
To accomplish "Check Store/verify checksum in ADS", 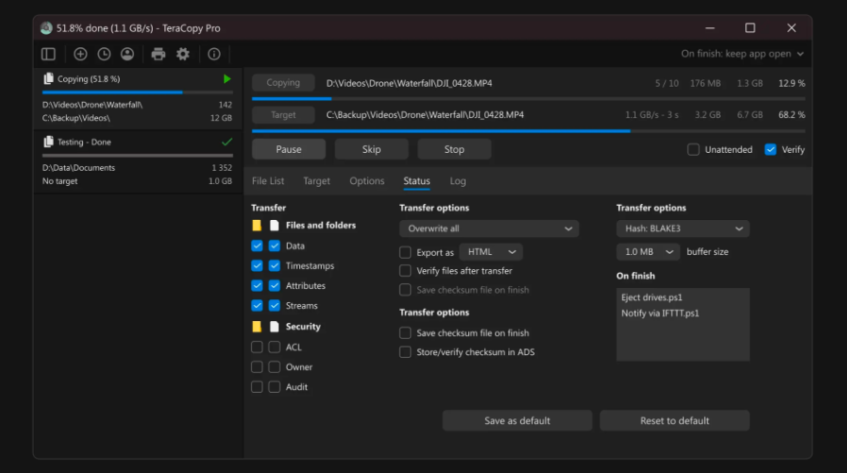I will click(x=405, y=352).
